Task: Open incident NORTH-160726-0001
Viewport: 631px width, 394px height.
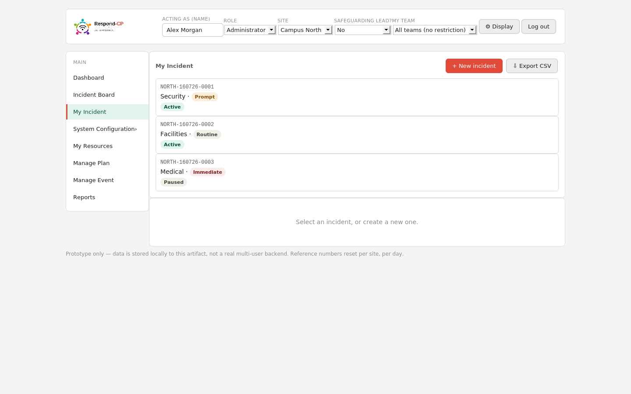Action: click(357, 97)
